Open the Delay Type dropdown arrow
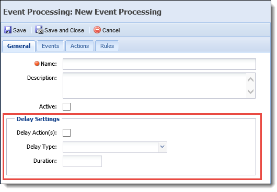Viewport: 277px width, 192px height. (163, 147)
